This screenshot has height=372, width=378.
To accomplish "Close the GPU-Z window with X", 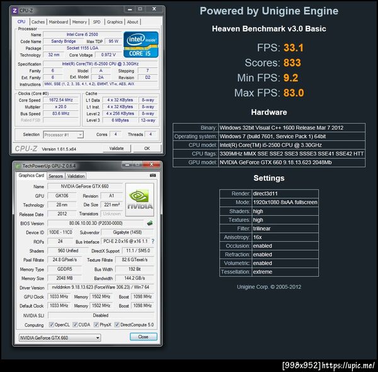I will tap(151, 164).
